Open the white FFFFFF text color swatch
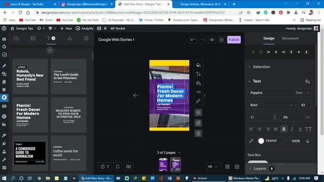The width and height of the screenshot is (324, 182). 261,141
